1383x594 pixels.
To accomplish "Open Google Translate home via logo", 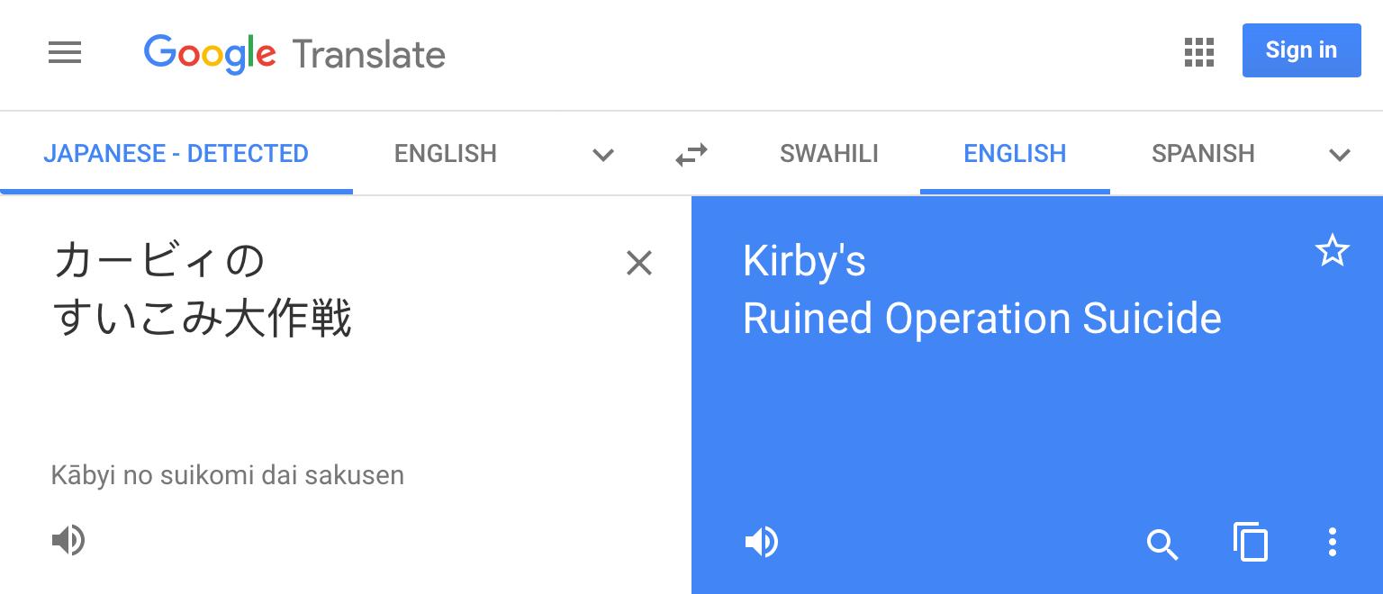I will pos(294,54).
